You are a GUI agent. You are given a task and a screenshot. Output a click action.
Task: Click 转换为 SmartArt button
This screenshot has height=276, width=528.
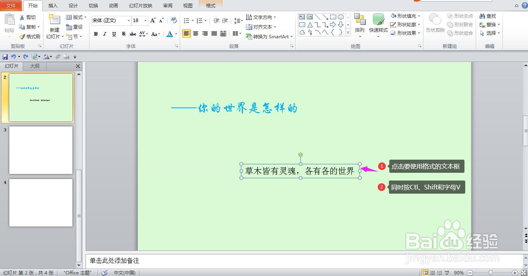[269, 37]
